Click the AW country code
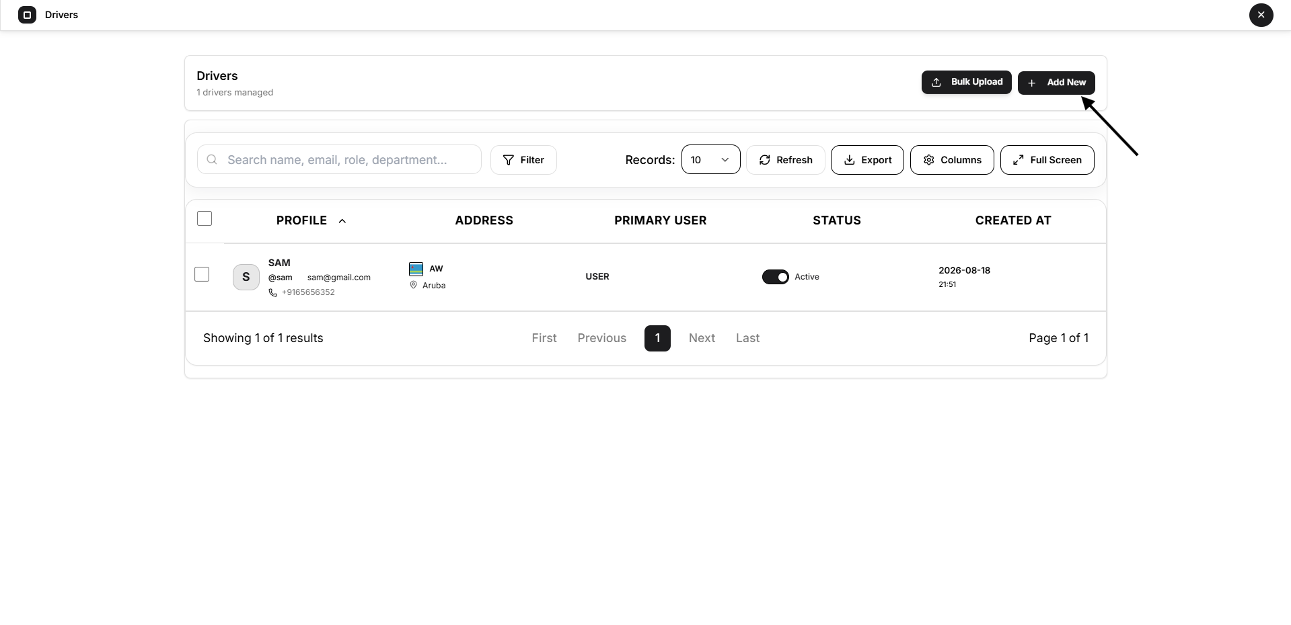This screenshot has width=1291, height=625. pyautogui.click(x=436, y=269)
